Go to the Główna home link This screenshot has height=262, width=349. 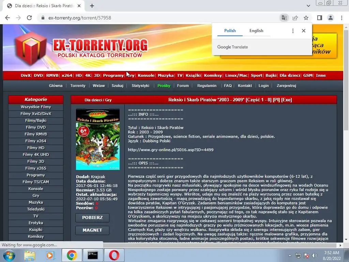point(56,86)
